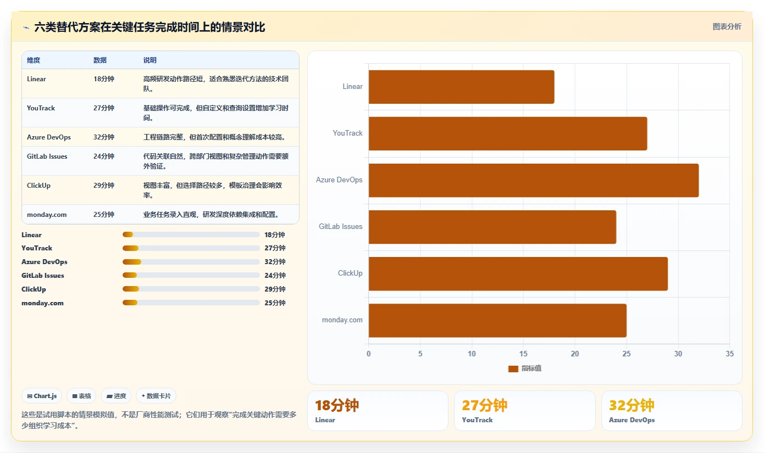Click the monday.com label in progress list
Image resolution: width=764 pixels, height=453 pixels.
point(42,303)
